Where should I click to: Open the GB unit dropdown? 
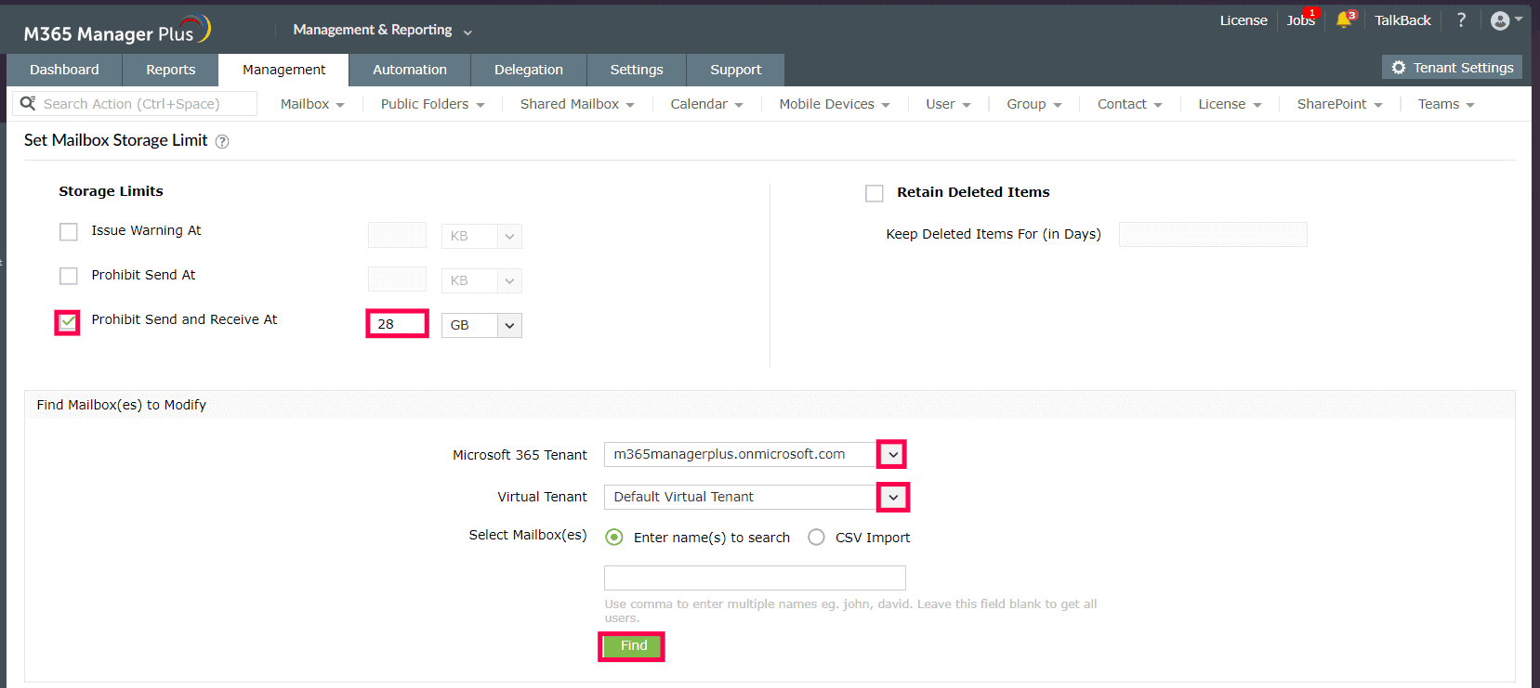tap(481, 325)
